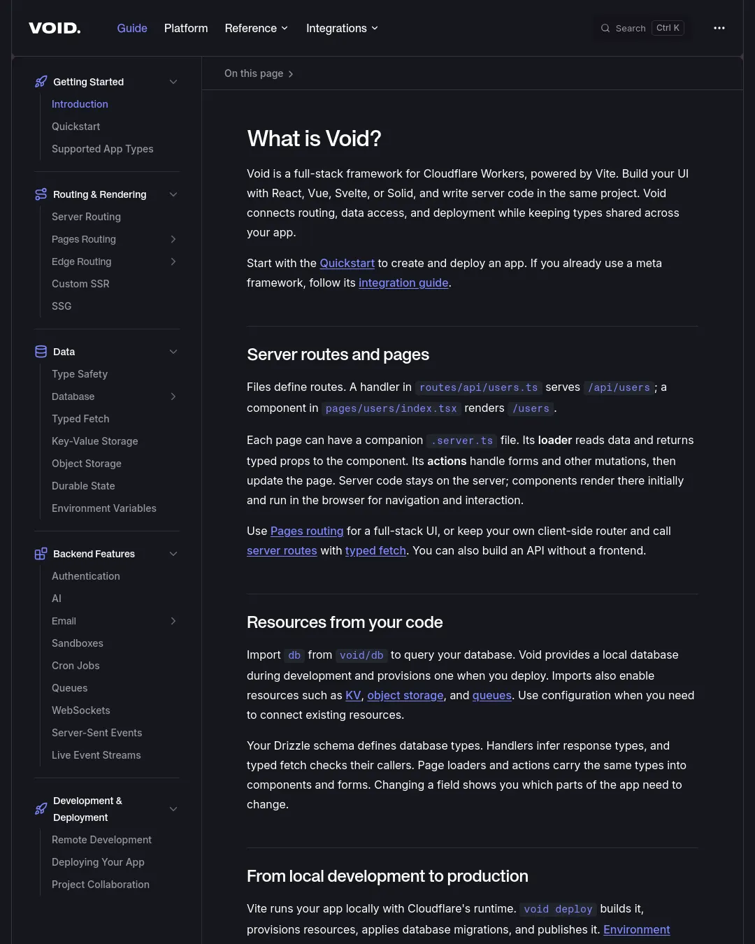Image resolution: width=755 pixels, height=944 pixels.
Task: Open the Integrations dropdown menu
Action: click(343, 28)
